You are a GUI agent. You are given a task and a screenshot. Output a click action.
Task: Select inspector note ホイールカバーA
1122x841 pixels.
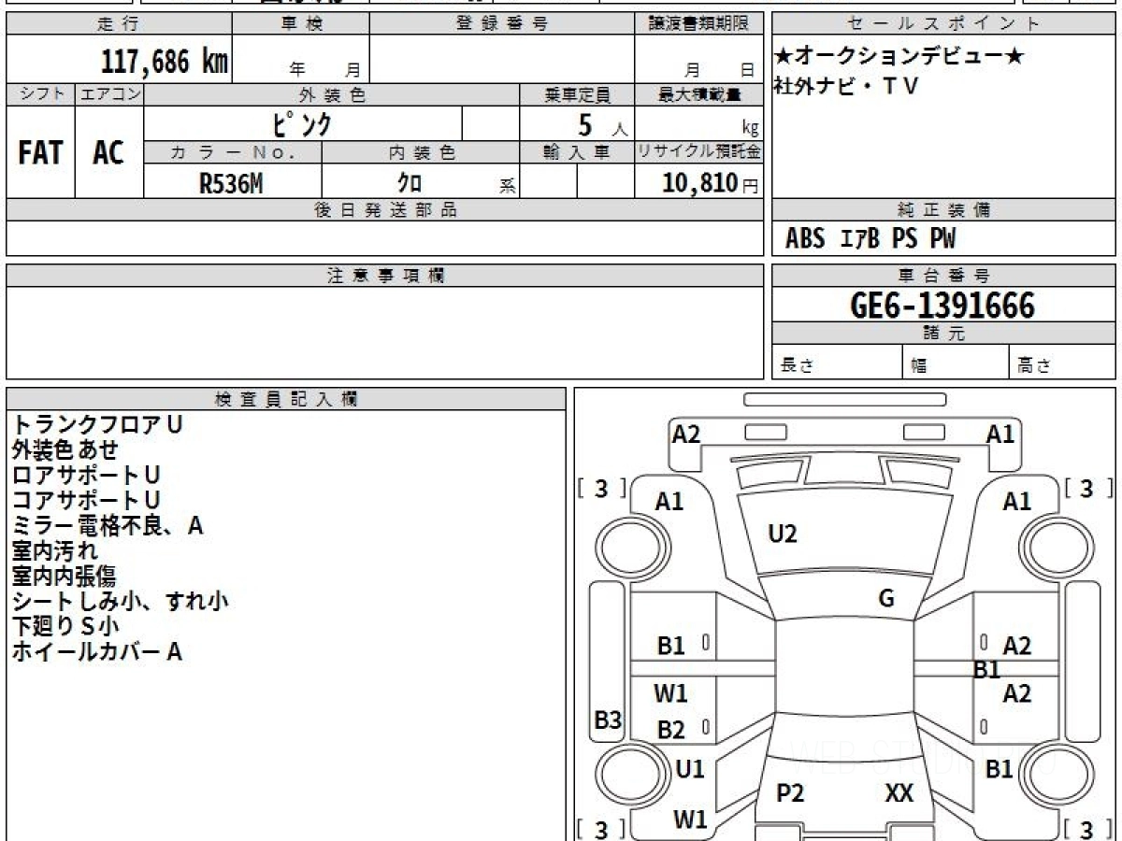(x=96, y=651)
